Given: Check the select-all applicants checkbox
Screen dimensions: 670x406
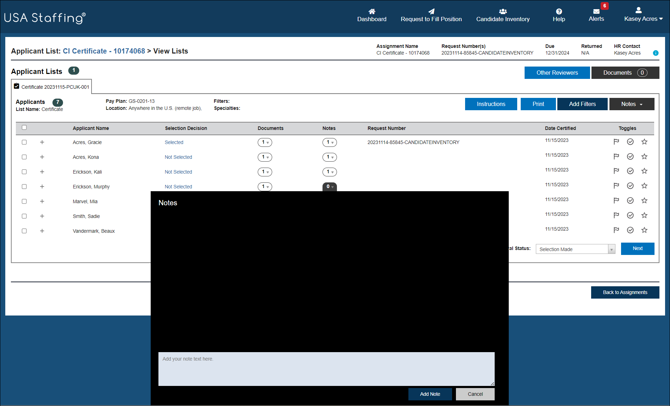Looking at the screenshot, I should (x=24, y=127).
